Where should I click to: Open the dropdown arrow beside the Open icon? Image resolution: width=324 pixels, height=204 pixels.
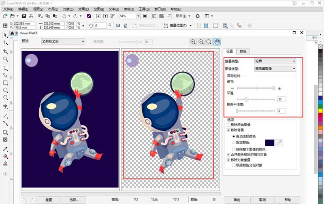pos(17,16)
